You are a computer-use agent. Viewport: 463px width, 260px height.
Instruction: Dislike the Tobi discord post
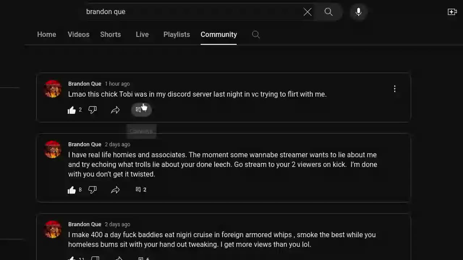pyautogui.click(x=93, y=110)
